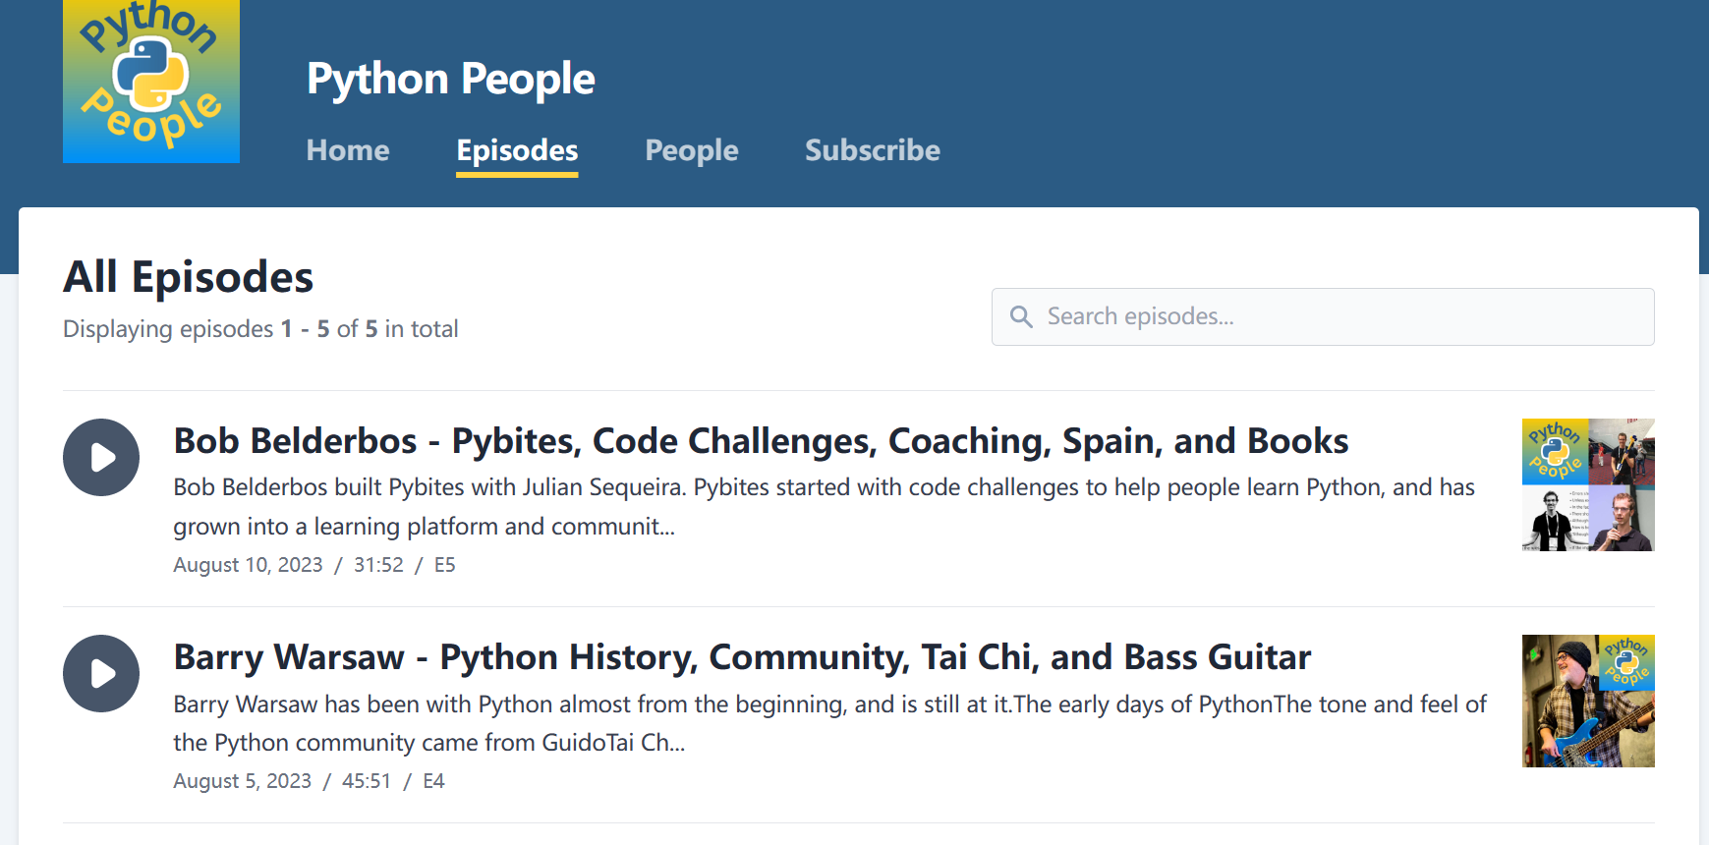Image resolution: width=1709 pixels, height=845 pixels.
Task: Click the Bob Belderbos episode thumbnail
Action: [x=1588, y=484]
